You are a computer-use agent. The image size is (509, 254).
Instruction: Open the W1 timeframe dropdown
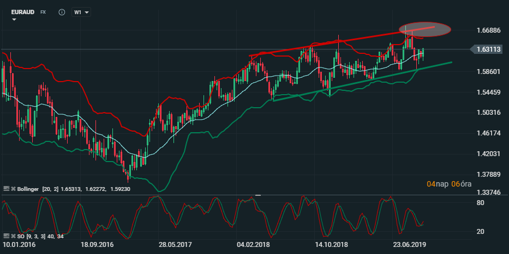click(81, 13)
